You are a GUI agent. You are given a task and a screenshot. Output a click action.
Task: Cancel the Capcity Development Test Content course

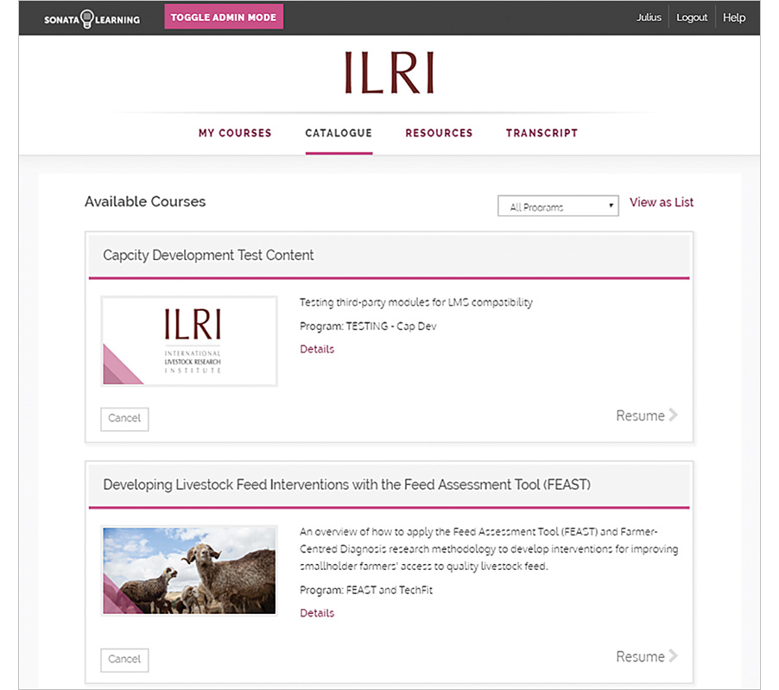click(124, 419)
